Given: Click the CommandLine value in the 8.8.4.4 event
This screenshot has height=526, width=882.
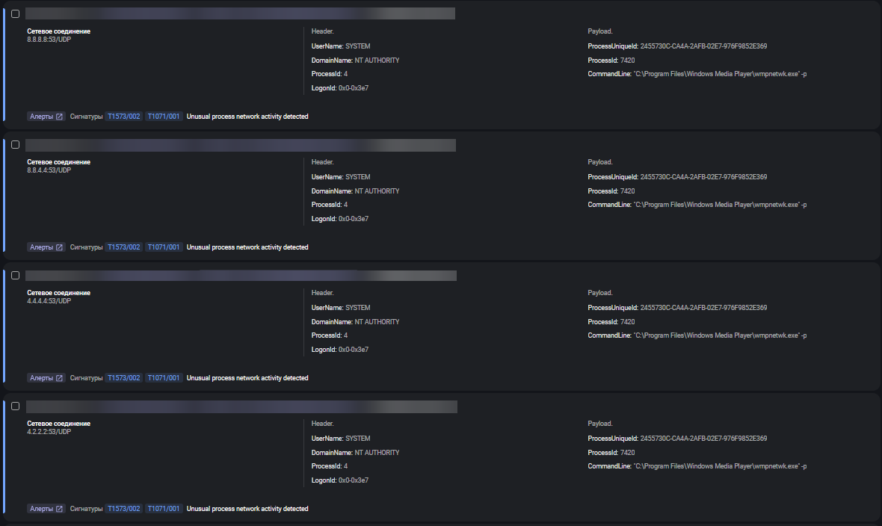Looking at the screenshot, I should tap(720, 205).
